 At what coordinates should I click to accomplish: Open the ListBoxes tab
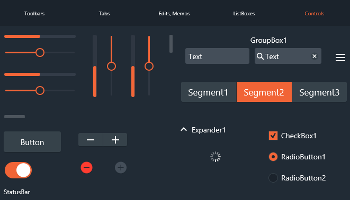click(x=244, y=14)
